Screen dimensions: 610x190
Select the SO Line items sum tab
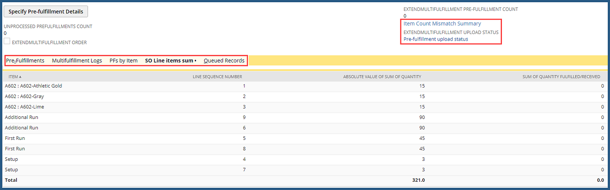pos(170,61)
